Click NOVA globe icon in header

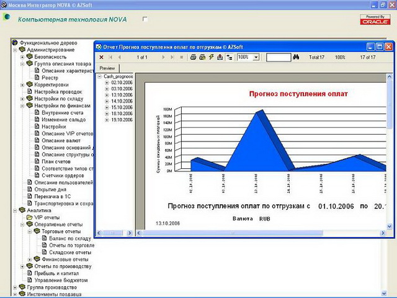7,17
